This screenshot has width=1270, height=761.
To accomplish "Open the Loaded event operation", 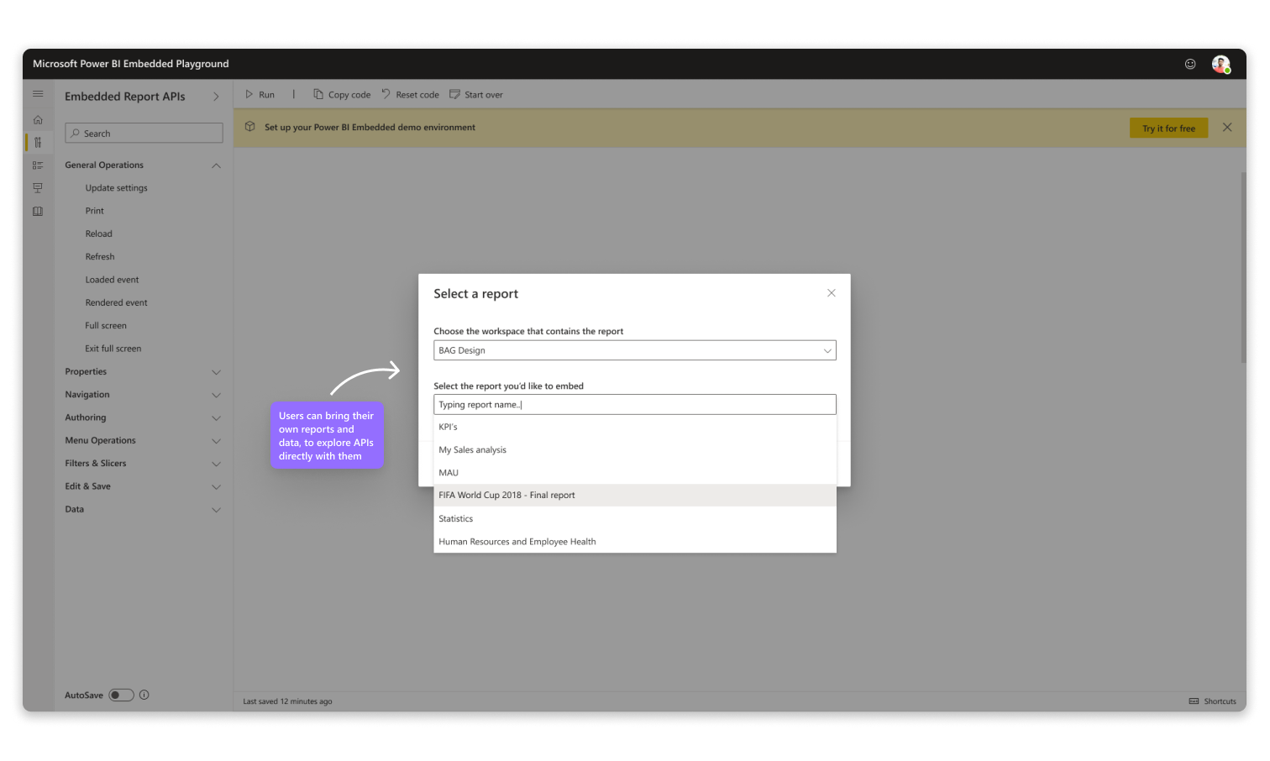I will pos(112,280).
